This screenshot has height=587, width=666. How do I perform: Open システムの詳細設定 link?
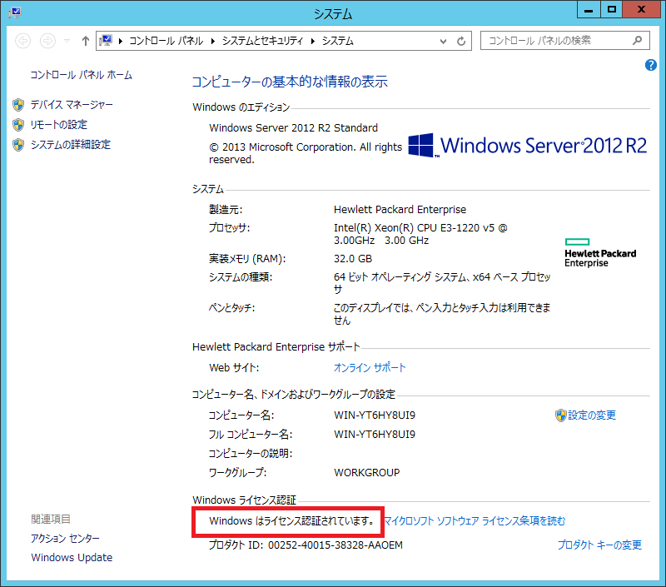[70, 145]
